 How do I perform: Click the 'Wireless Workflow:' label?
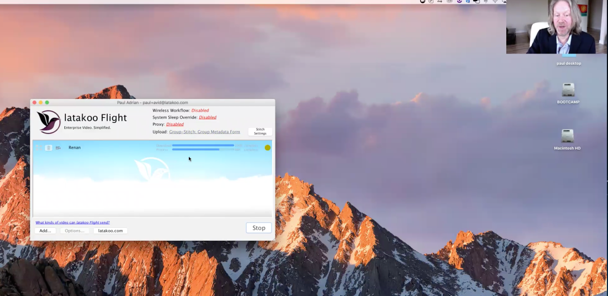(x=171, y=111)
